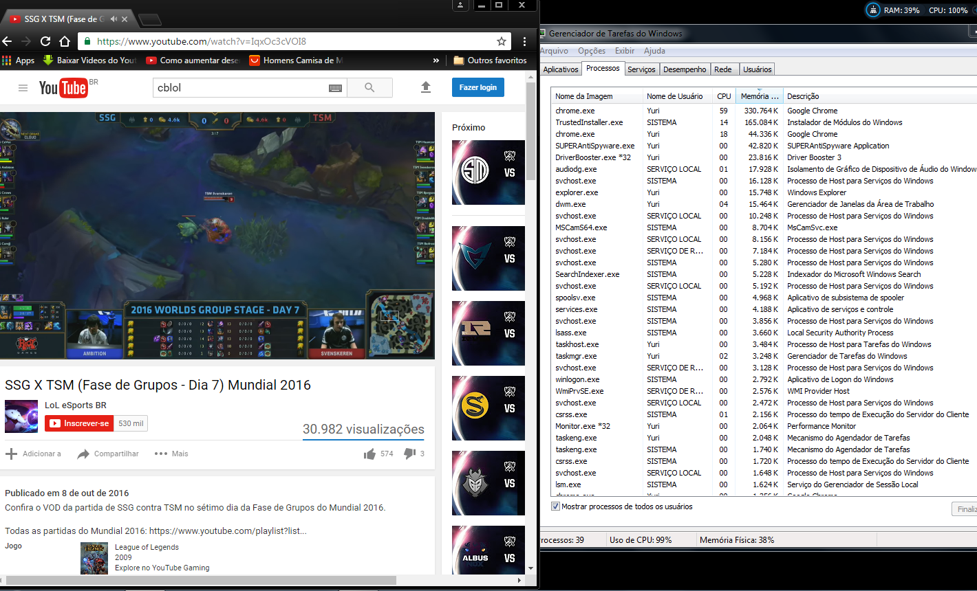Sort by Memória column header
977x591 pixels.
pos(759,96)
